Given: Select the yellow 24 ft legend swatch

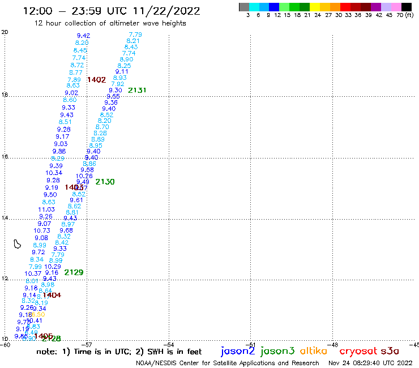Looking at the screenshot, I should (314, 7).
